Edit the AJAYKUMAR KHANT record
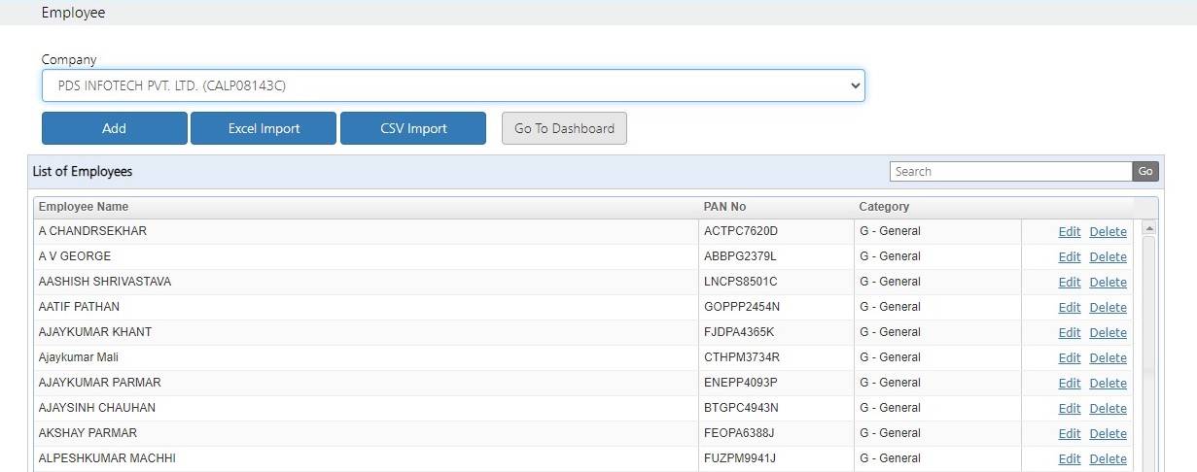The image size is (1197, 472). pyautogui.click(x=1070, y=333)
